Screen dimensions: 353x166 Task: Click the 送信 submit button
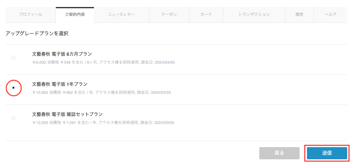click(327, 153)
